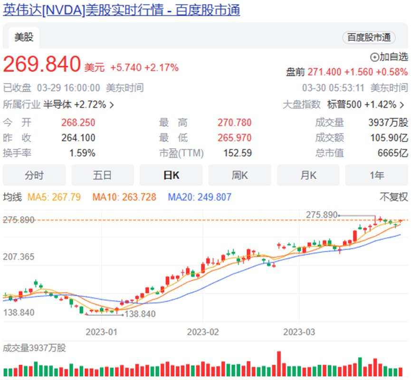Switch to the 1年 chart tab
Screen dimensions: 411x380
pos(377,175)
